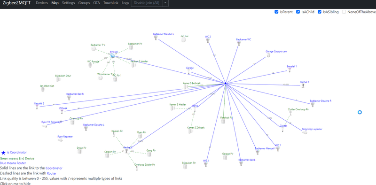
Task: Select the Badkamer WC bulb node
Action: pos(239,43)
